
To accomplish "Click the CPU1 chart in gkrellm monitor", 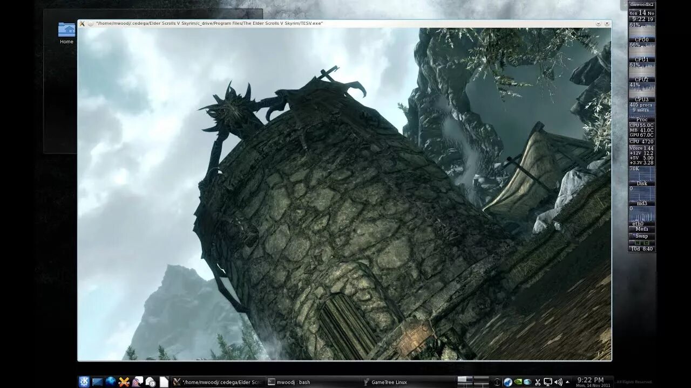I will tap(642, 52).
